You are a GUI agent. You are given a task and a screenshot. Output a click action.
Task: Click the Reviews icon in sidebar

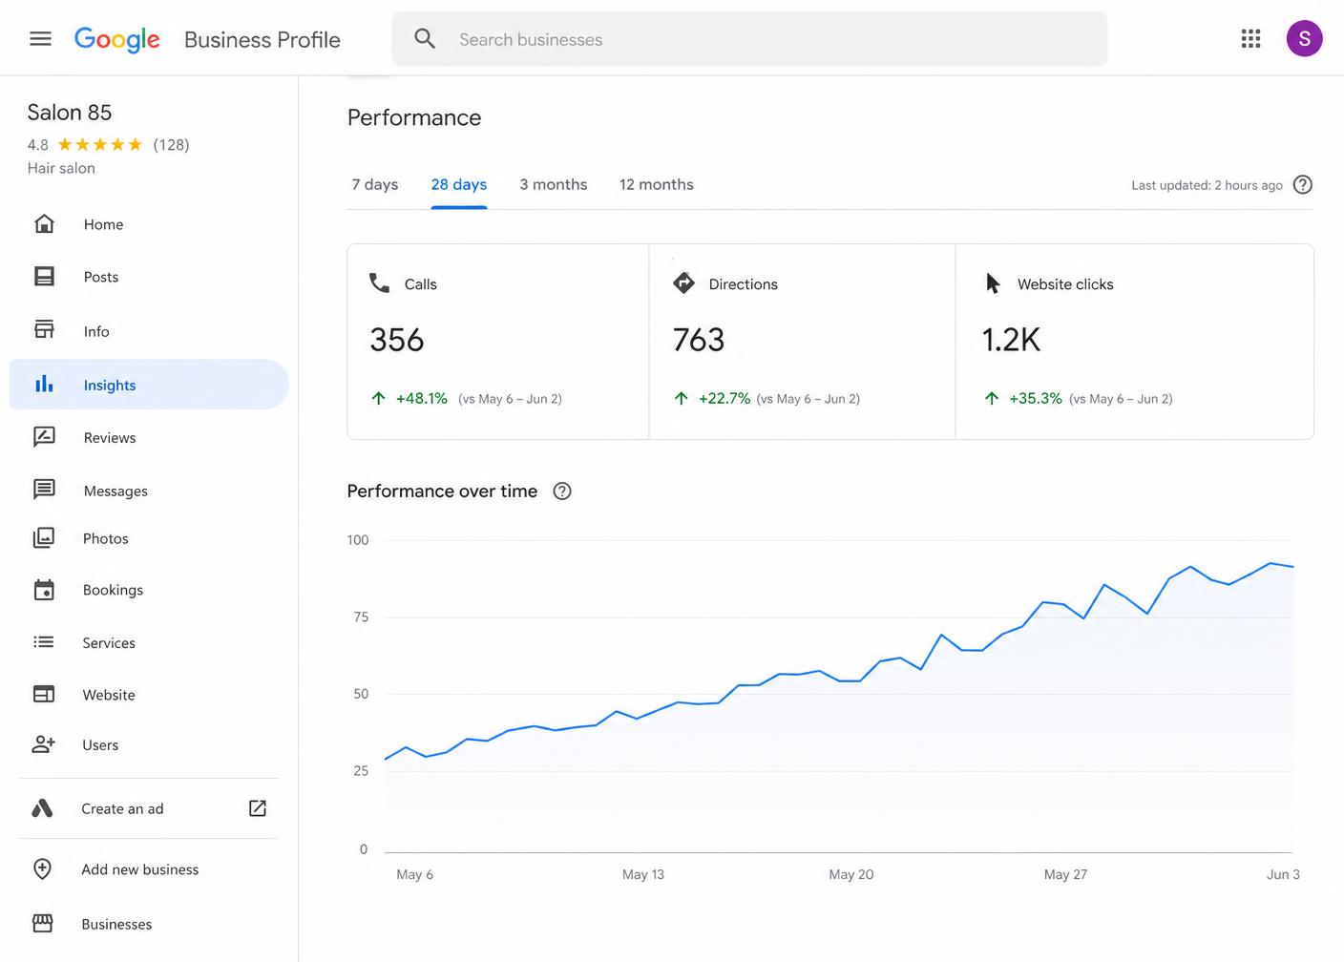coord(44,437)
